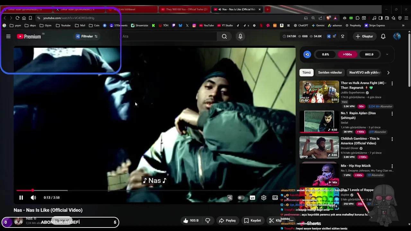The image size is (411, 231).
Task: Open Brave Rewards triangle icon
Action: 335,18
